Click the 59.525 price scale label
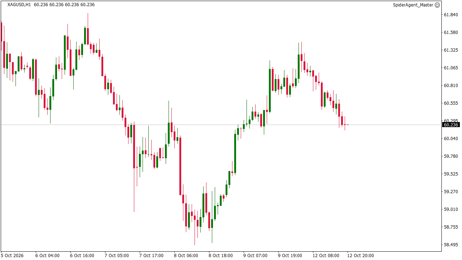The width and height of the screenshot is (462, 260). coord(450,174)
